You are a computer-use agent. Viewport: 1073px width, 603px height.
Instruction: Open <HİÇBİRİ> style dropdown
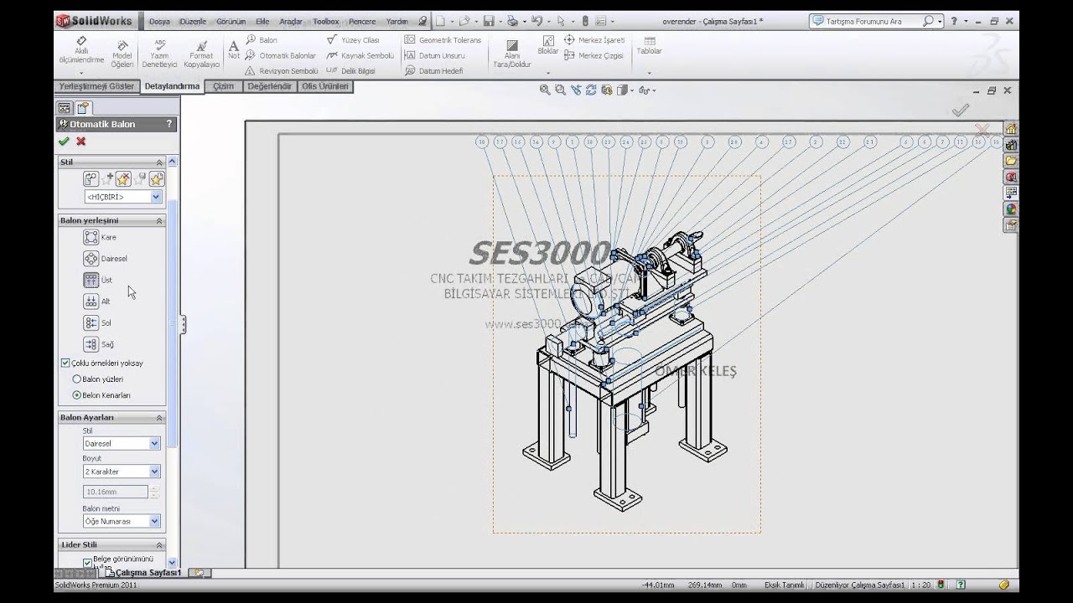122,197
